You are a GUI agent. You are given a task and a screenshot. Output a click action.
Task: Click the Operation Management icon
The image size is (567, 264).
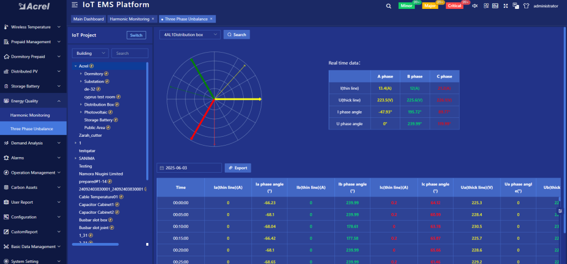click(x=6, y=173)
